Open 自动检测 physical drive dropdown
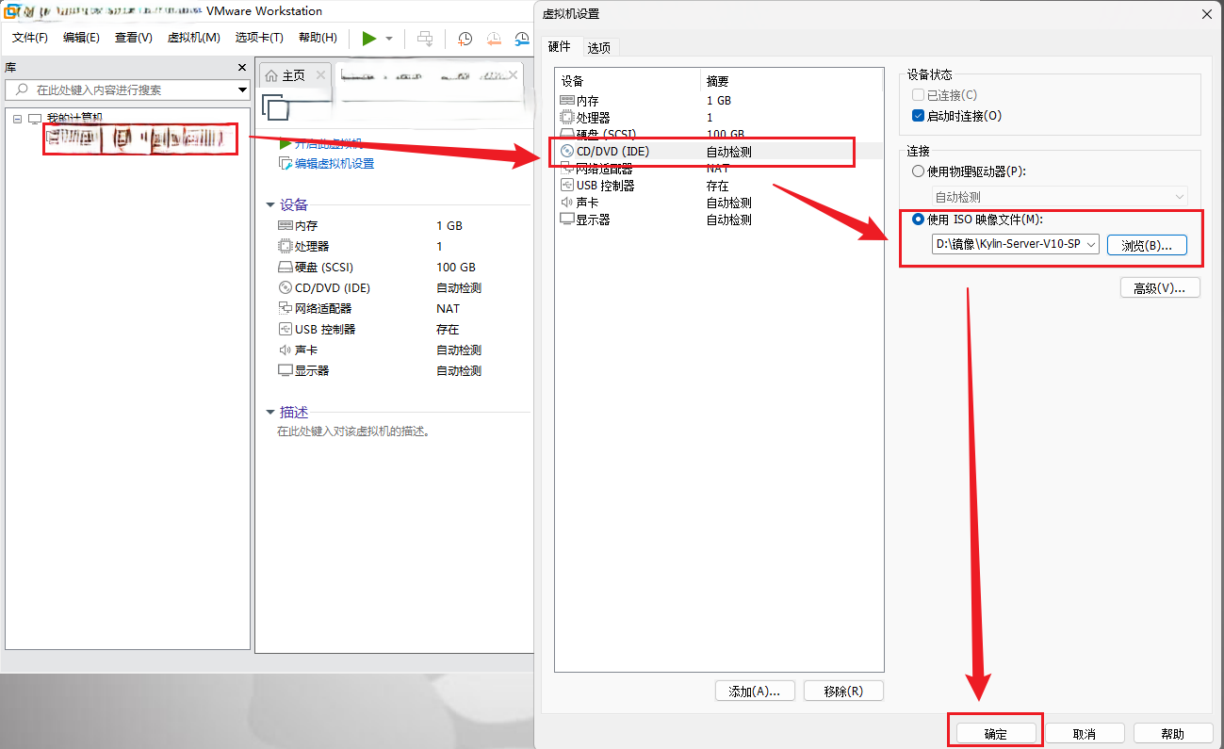The width and height of the screenshot is (1224, 749). coord(1060,197)
